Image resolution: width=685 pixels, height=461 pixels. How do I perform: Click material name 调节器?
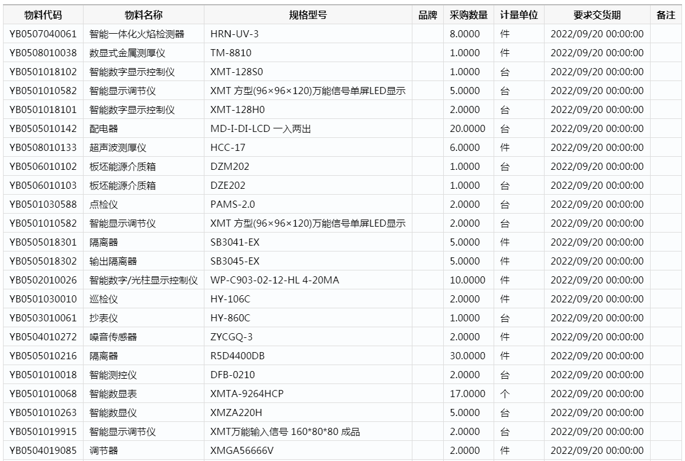(104, 450)
